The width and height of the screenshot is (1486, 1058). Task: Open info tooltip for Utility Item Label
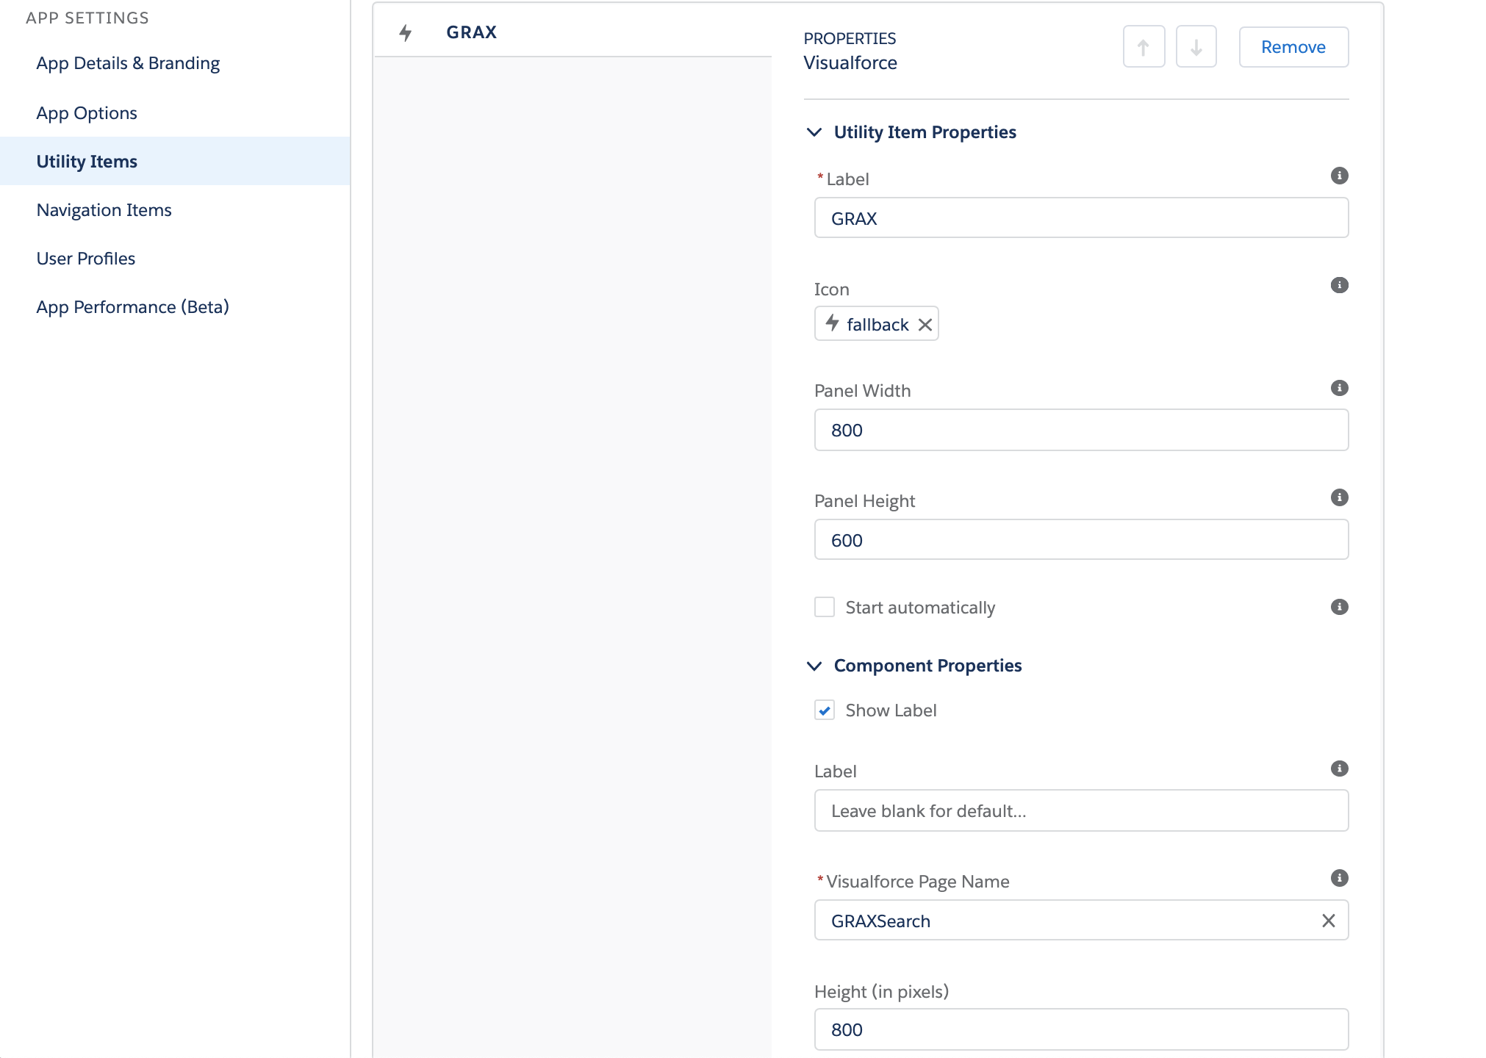1339,176
